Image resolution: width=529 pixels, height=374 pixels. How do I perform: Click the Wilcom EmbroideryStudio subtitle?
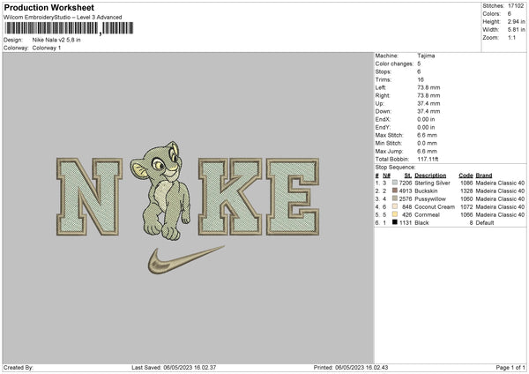click(x=63, y=18)
